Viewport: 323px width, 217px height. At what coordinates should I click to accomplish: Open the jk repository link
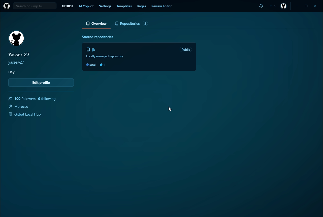pos(93,50)
